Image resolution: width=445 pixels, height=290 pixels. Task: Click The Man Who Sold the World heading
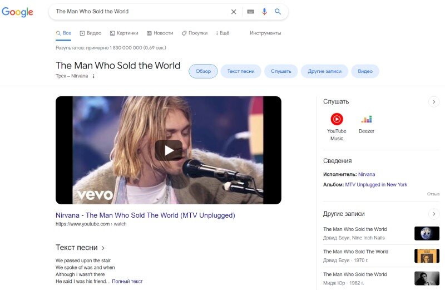tap(118, 66)
